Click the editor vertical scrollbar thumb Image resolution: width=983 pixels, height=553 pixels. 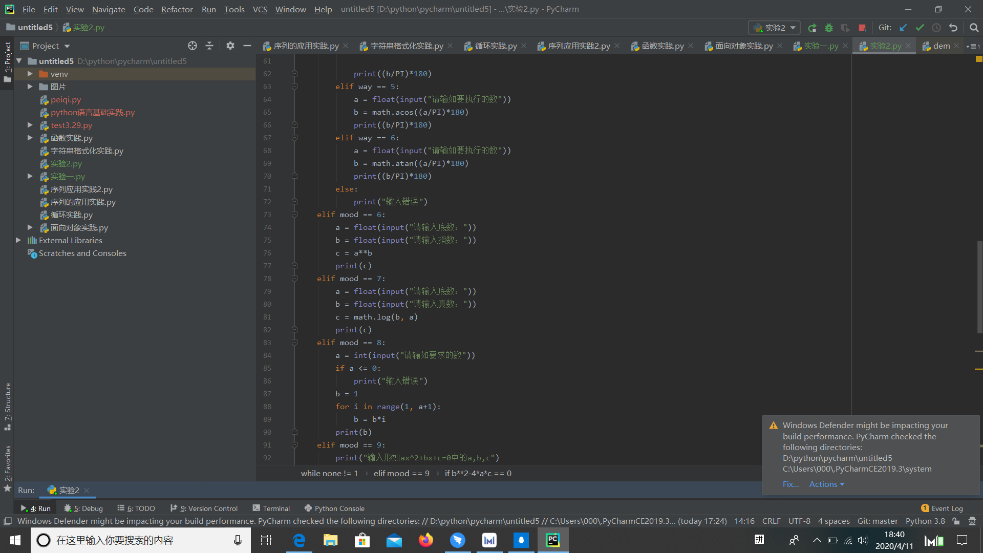[x=979, y=287]
